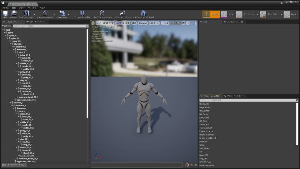Open the アニメーション mode dropdown arrow
Image resolution: width=300 pixels, height=169 pixels.
(258, 15)
